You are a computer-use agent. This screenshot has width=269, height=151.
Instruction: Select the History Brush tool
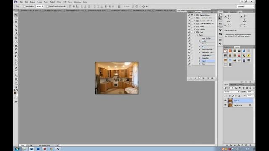click(16, 49)
